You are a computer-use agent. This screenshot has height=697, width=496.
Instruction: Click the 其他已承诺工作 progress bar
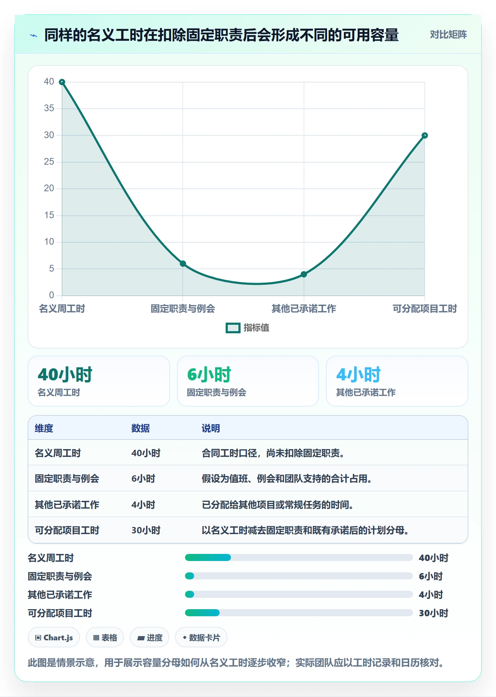pos(299,595)
